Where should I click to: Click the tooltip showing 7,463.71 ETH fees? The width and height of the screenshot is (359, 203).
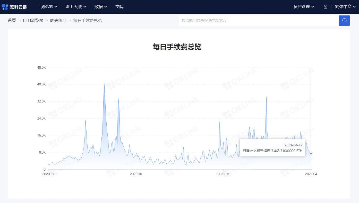272,148
